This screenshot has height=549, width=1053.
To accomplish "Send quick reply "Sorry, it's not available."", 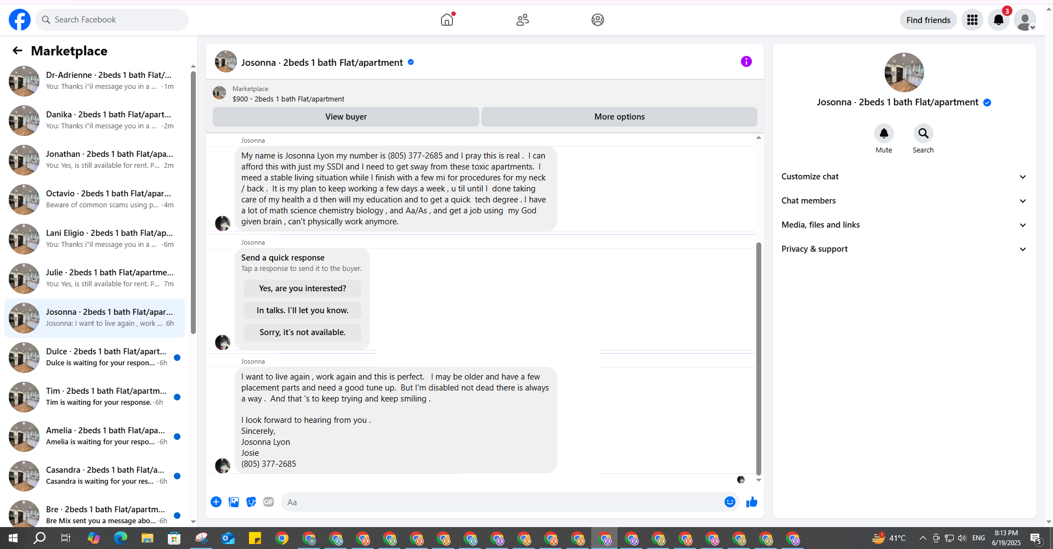I will click(303, 332).
